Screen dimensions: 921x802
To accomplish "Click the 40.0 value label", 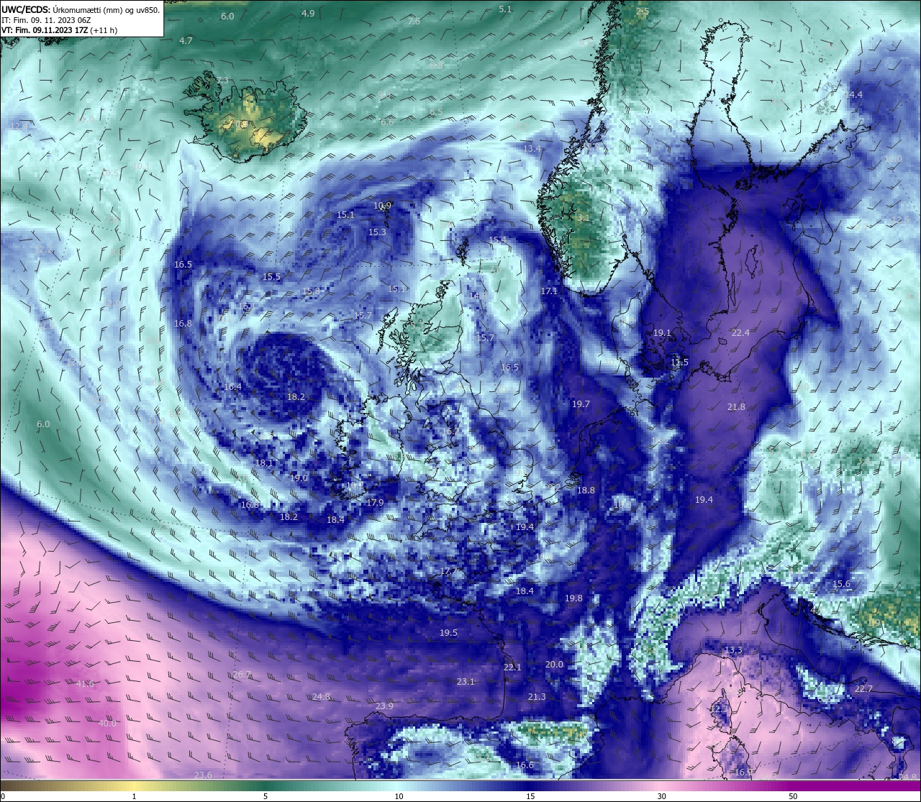I will 107,724.
